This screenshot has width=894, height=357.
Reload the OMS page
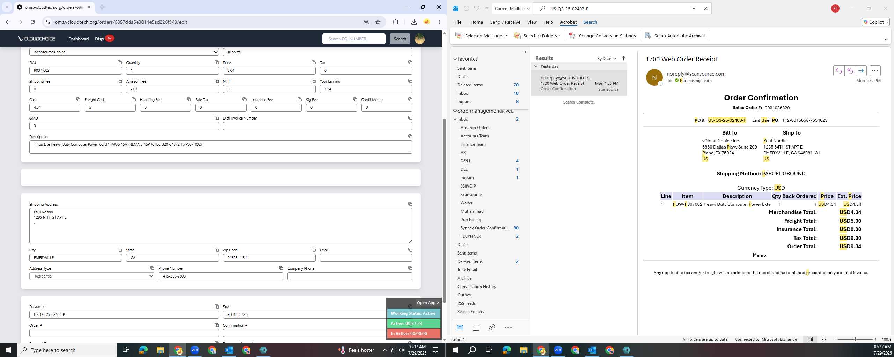[x=33, y=22]
